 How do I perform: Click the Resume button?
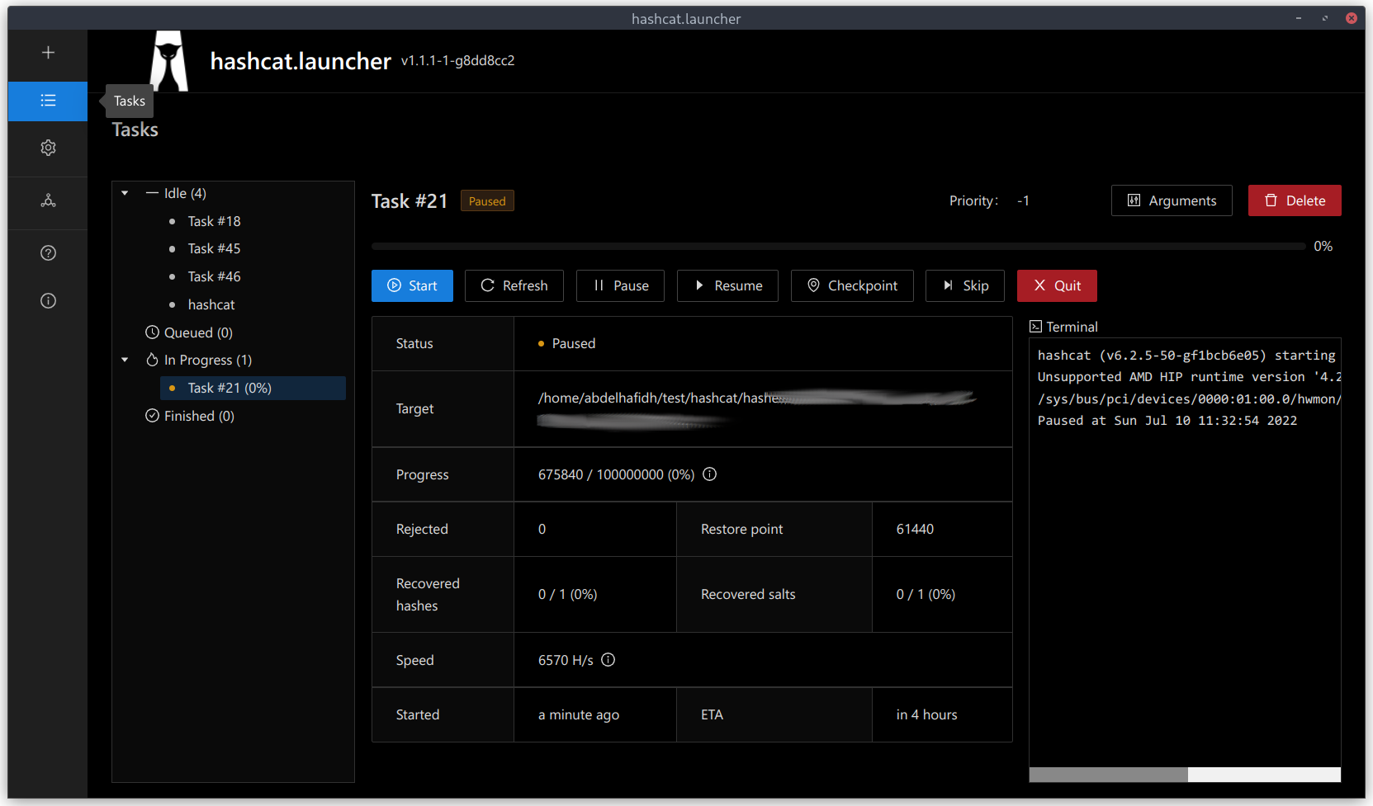[x=727, y=285]
